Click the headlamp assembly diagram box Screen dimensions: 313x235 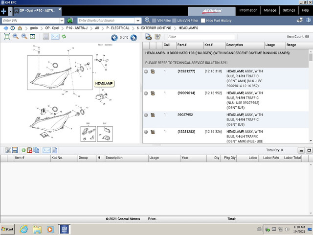[60, 72]
